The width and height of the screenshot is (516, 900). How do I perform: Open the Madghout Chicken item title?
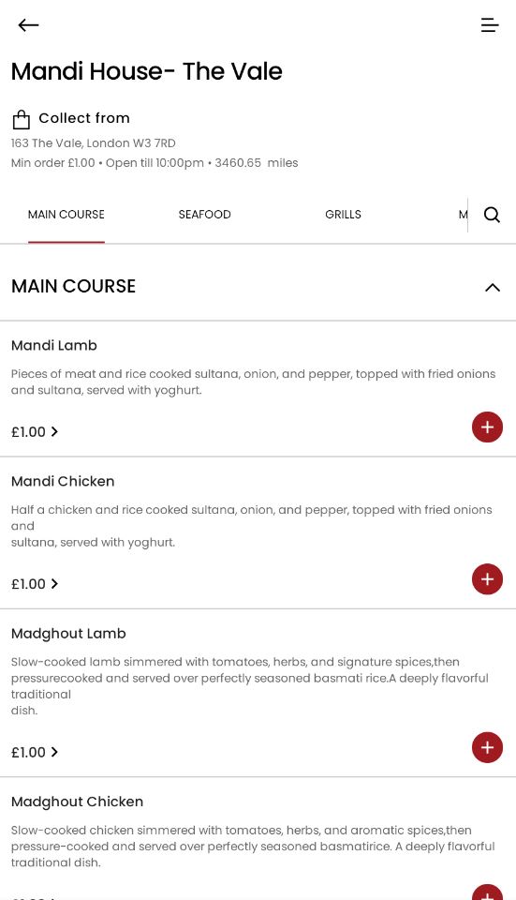click(78, 802)
